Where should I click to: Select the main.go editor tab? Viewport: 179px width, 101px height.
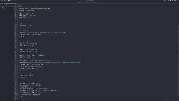(20, 5)
